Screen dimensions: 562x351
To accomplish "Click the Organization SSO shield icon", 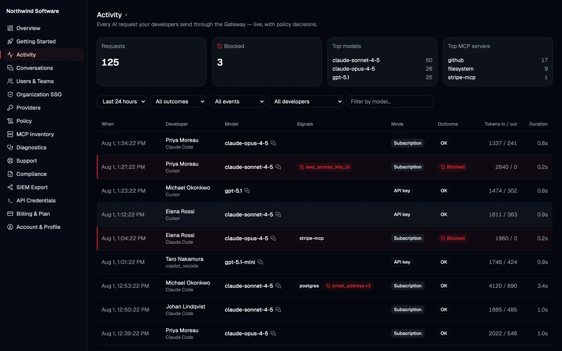I will coord(10,94).
